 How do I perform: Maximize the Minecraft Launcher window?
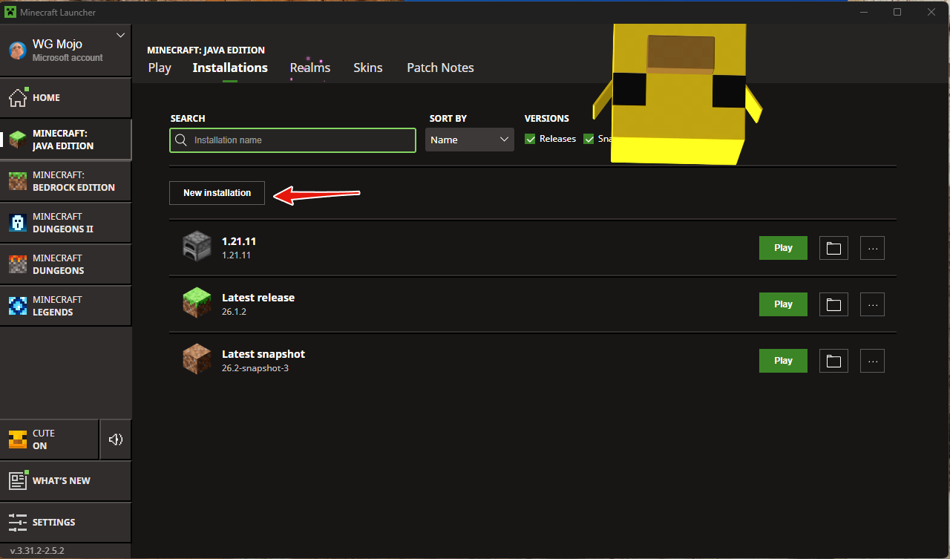click(x=897, y=12)
